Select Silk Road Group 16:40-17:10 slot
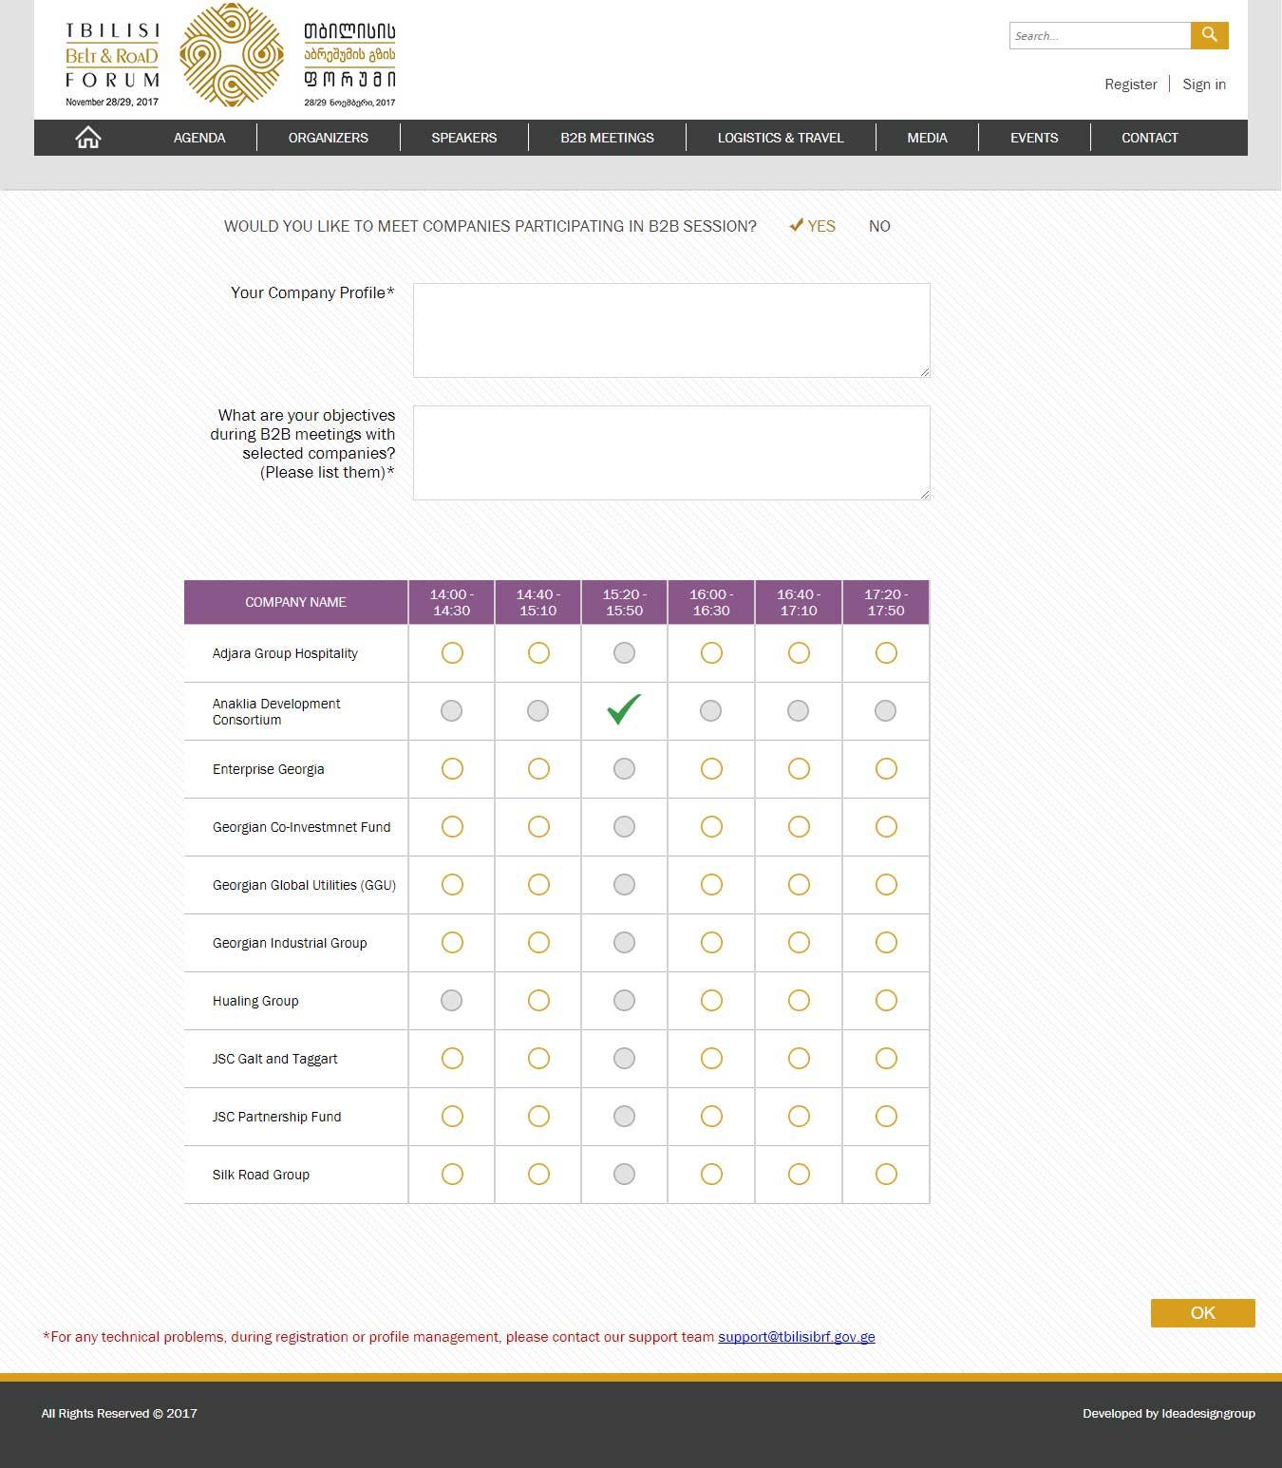This screenshot has width=1282, height=1468. click(799, 1174)
